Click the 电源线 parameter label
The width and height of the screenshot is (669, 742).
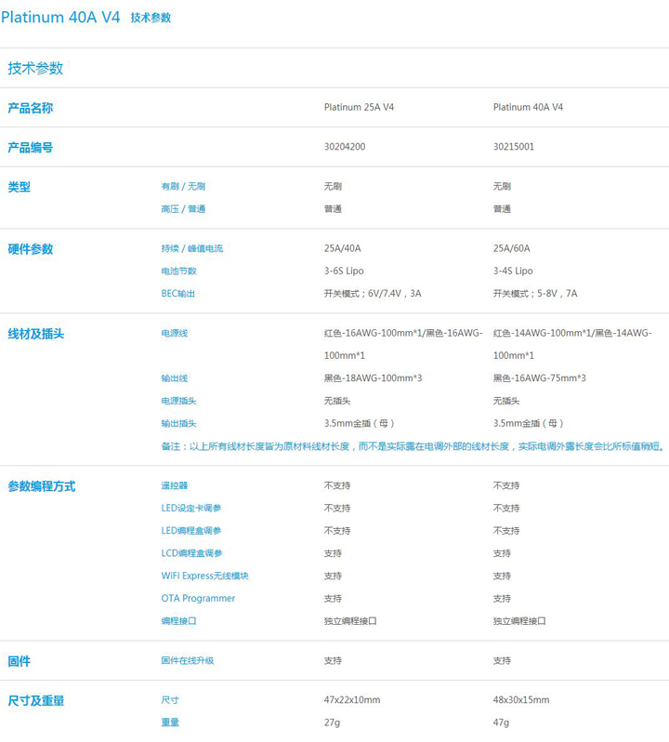[x=175, y=333]
